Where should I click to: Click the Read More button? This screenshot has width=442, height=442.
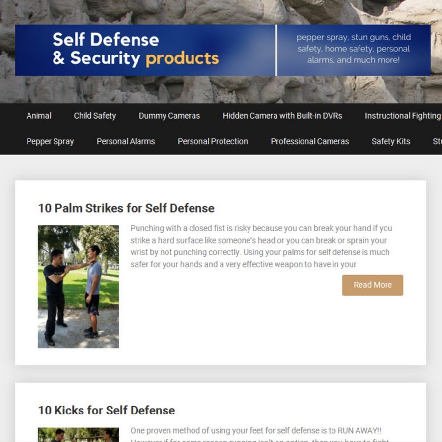372,285
